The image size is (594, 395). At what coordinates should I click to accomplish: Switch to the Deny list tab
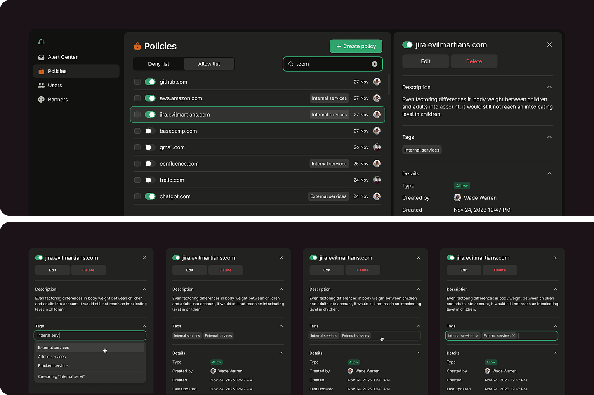click(x=159, y=64)
